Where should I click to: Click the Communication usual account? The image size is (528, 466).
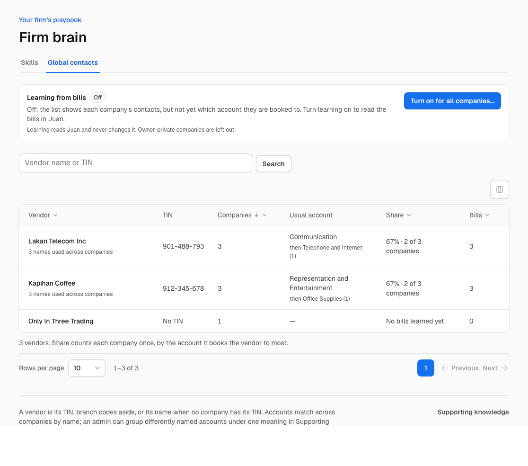tap(313, 237)
